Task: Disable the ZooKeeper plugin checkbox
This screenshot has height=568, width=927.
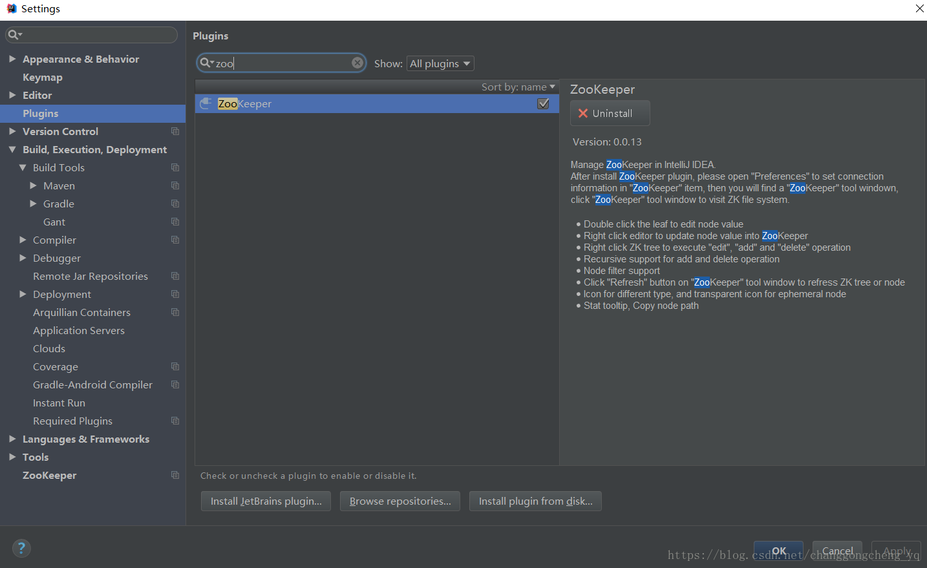Action: [x=544, y=103]
